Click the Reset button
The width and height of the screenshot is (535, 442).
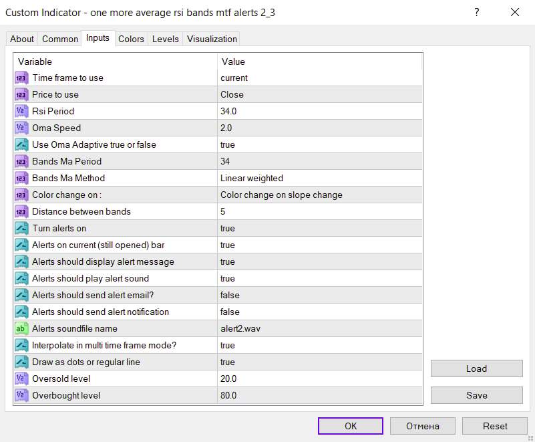(x=495, y=426)
